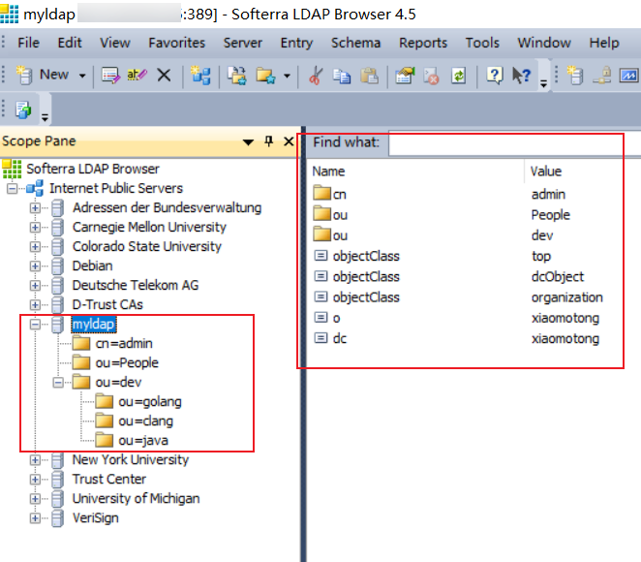Open the Server menu
This screenshot has height=562, width=641.
coord(243,43)
